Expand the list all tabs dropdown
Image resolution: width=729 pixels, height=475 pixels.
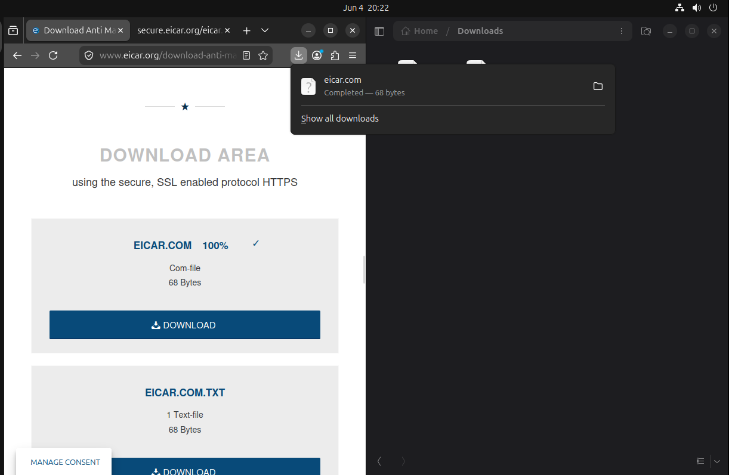[265, 30]
